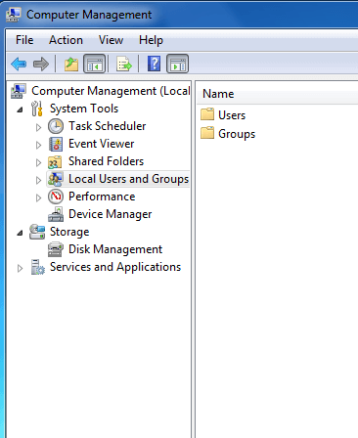Collapse the Storage node
358x438 pixels.
20,233
